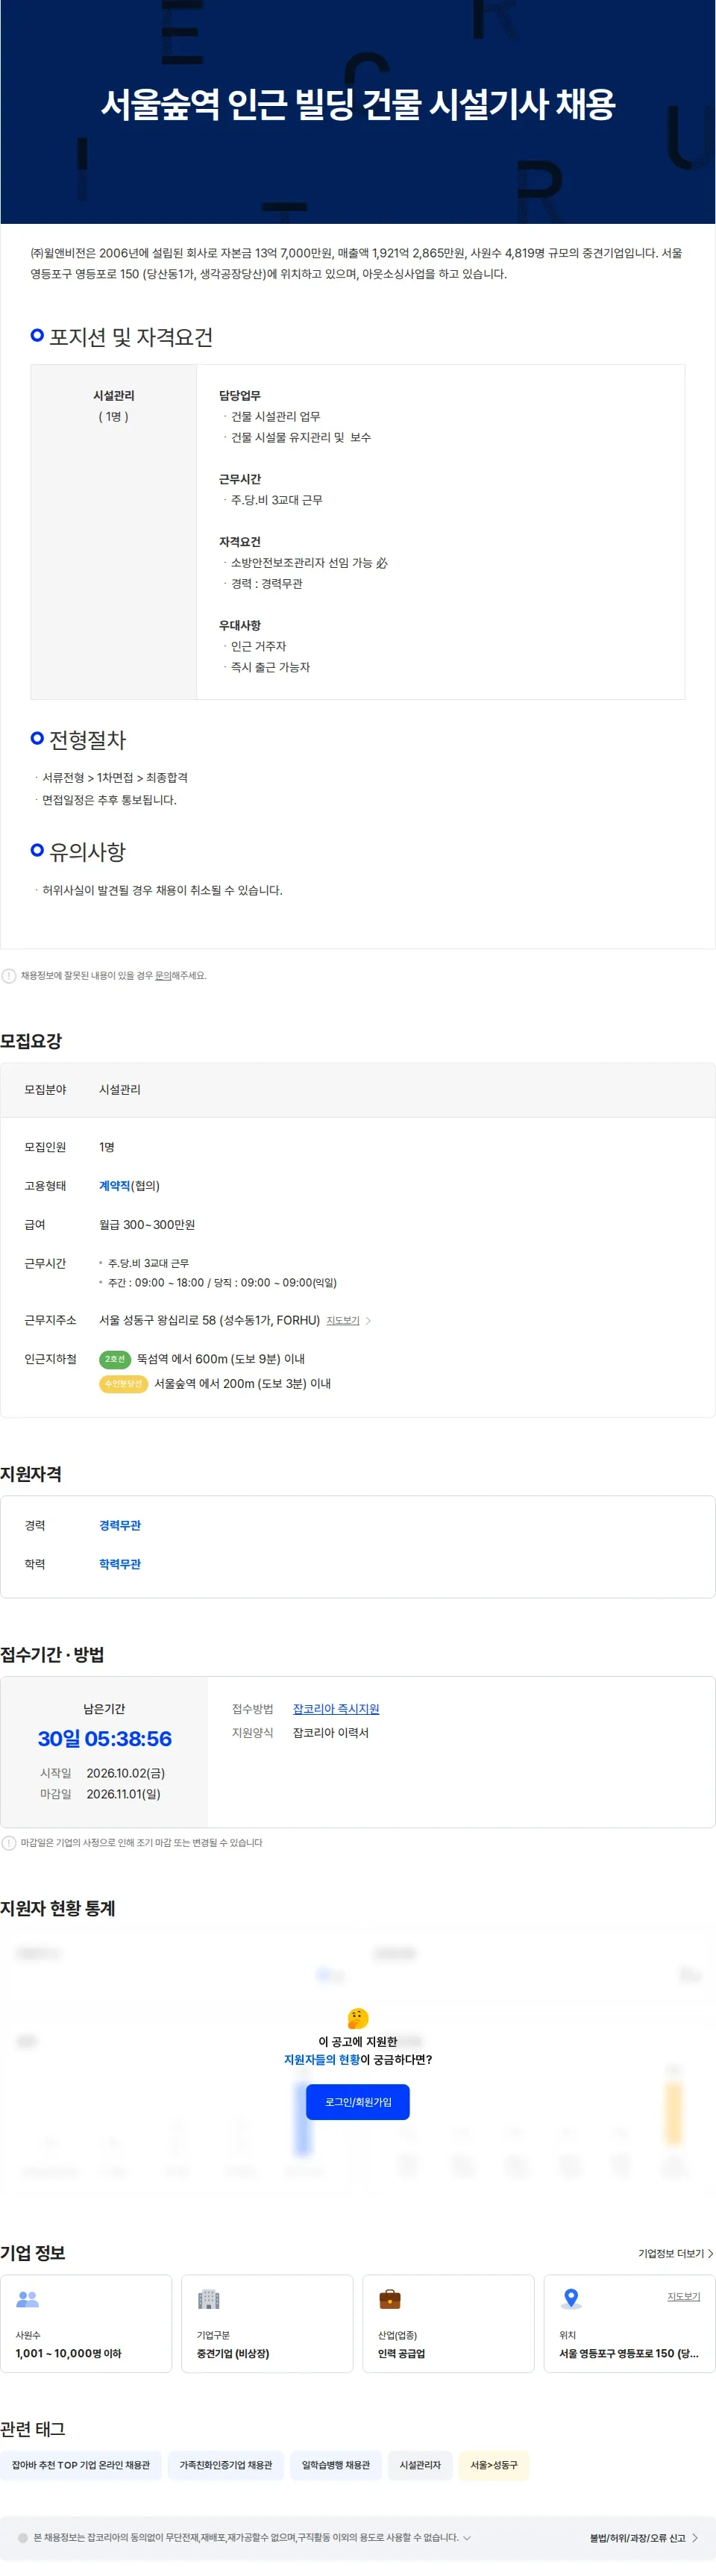Click the 잡아바 추천 TOP 기업 온라인 채용관 tag
This screenshot has width=716, height=2576.
click(x=81, y=2465)
